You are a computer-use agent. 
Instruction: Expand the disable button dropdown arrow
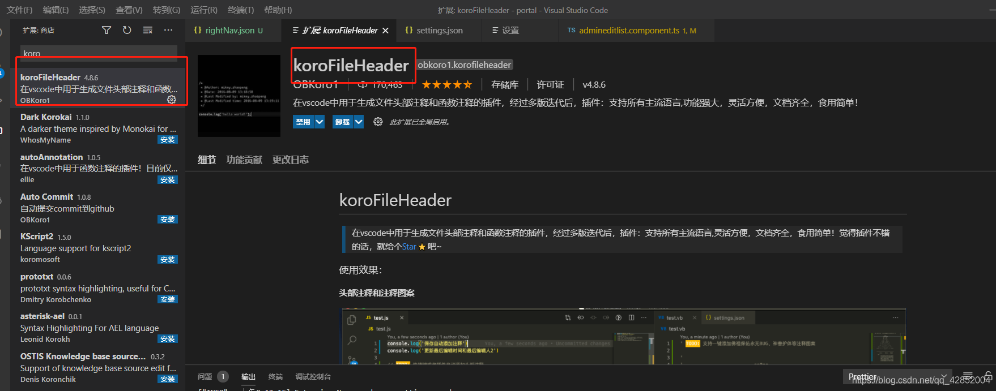(x=320, y=122)
